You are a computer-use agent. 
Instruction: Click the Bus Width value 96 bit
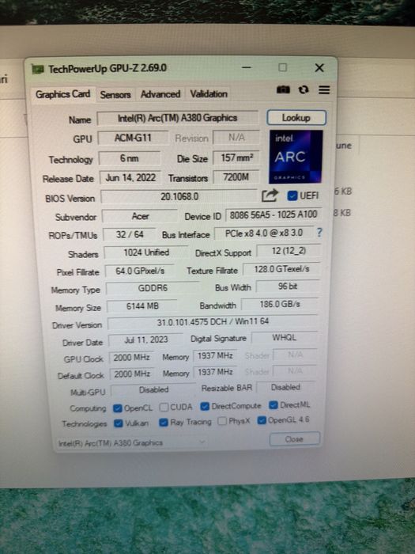pos(288,286)
